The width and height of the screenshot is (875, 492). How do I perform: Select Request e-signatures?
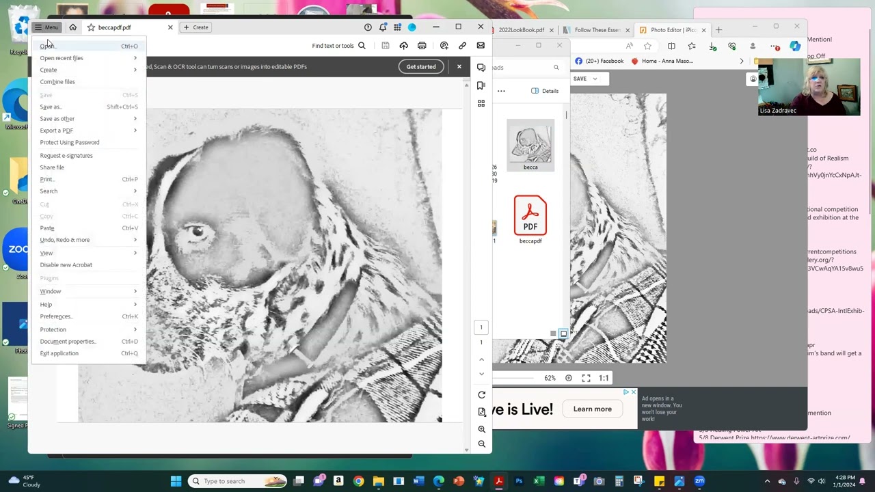click(89, 155)
